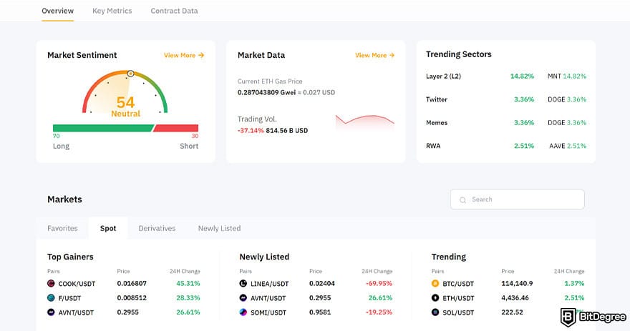Viewport: 630px width, 331px height.
Task: Click the -37.14% trading volume change
Action: (x=251, y=130)
